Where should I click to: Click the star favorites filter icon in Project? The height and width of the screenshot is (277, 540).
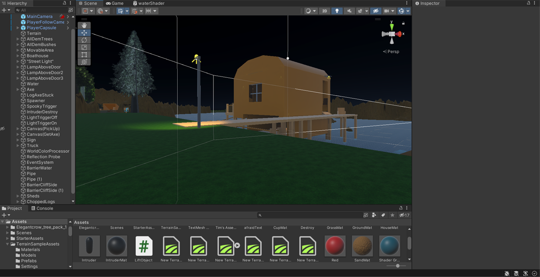coord(392,215)
